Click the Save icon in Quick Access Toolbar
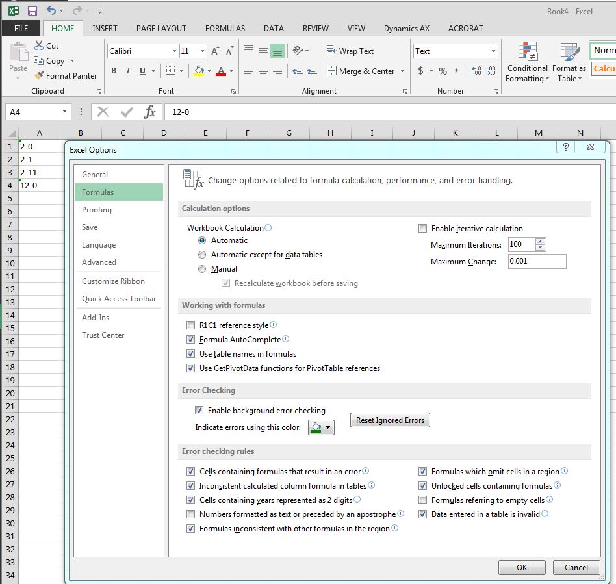616x584 pixels. coord(32,11)
